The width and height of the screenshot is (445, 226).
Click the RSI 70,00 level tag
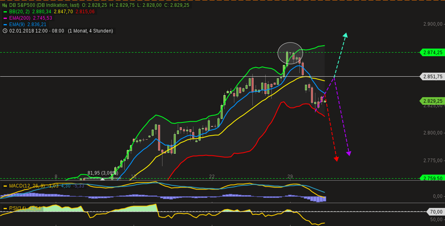tap(436, 212)
